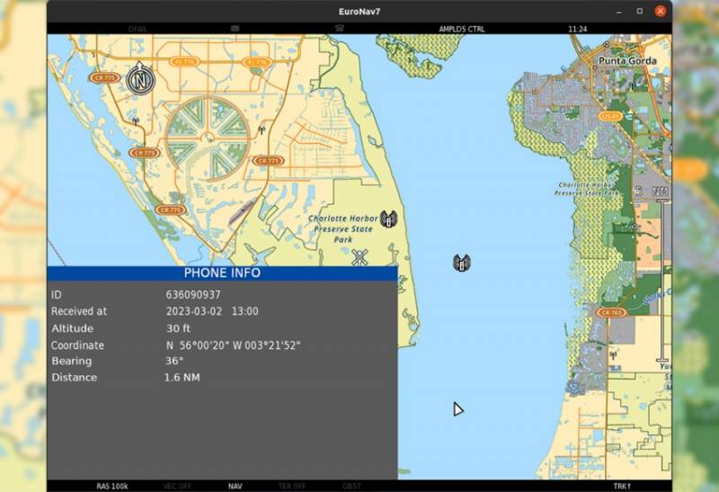Select the phone marker near Charlotte Harbor Park
The width and height of the screenshot is (719, 492).
point(388,219)
